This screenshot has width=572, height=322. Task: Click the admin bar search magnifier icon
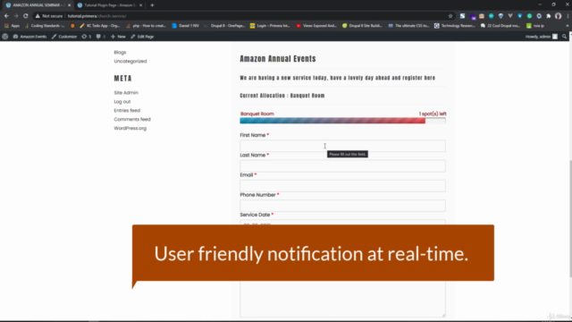pos(564,37)
